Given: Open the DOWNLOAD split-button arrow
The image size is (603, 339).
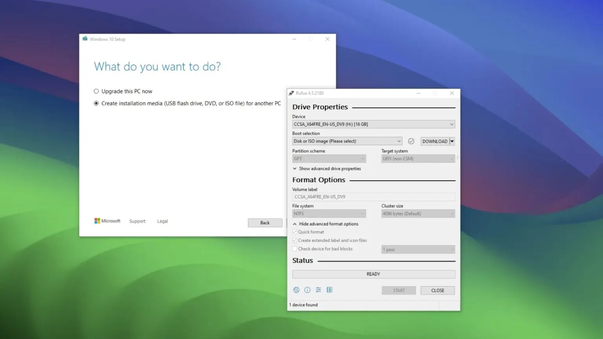Looking at the screenshot, I should pos(452,141).
